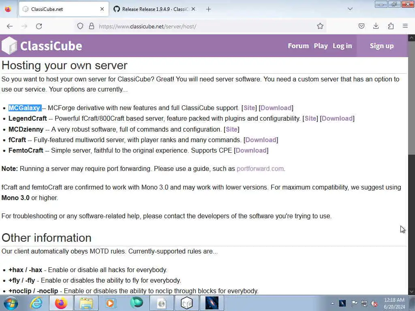Open the document gear taskbar item
Image resolution: width=415 pixels, height=311 pixels.
pyautogui.click(x=161, y=303)
